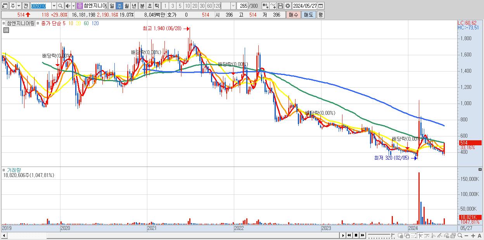Fast-forward the chart replay
Image resolution: width=484 pixels, height=240 pixels.
coord(362,235)
